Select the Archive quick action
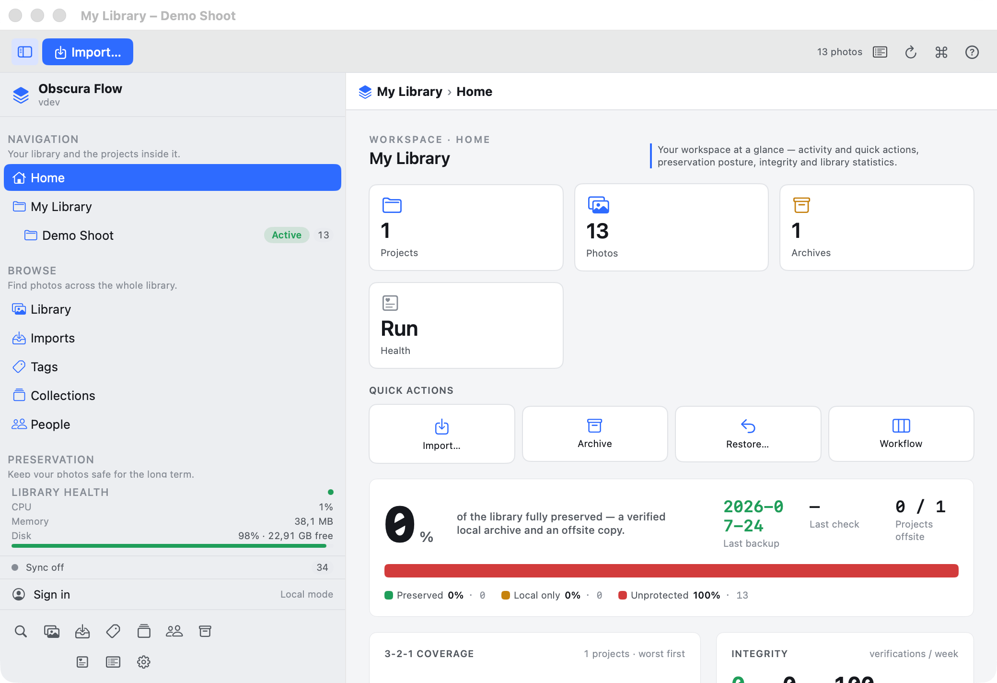 [595, 434]
